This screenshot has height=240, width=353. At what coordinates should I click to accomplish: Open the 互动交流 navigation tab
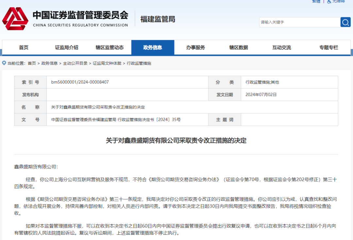tap(281, 48)
